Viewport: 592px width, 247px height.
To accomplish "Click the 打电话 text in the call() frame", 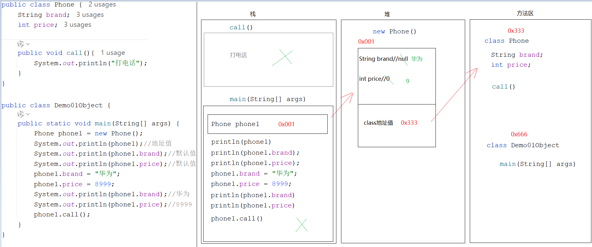I will (238, 55).
